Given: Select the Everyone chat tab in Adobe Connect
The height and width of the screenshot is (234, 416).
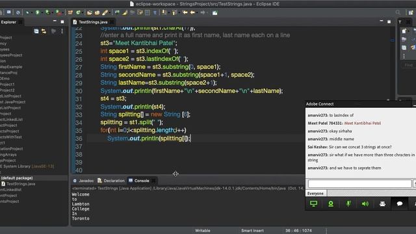Looking at the screenshot, I should (x=315, y=194).
